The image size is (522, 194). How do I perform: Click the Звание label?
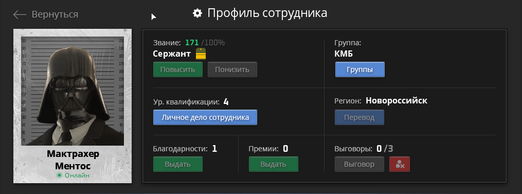coord(167,43)
